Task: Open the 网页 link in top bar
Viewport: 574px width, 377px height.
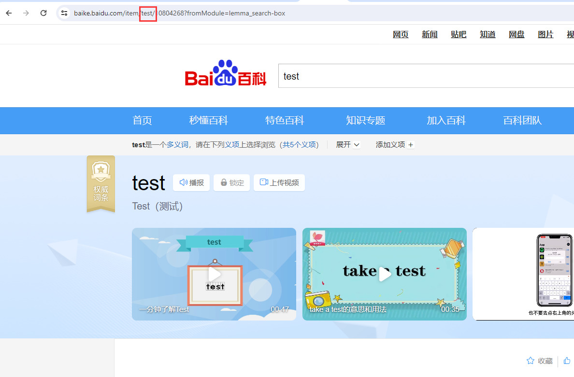Action: 401,34
